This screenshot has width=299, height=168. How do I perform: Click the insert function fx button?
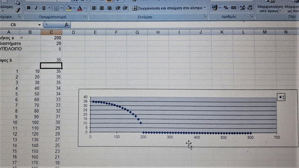click(67, 25)
